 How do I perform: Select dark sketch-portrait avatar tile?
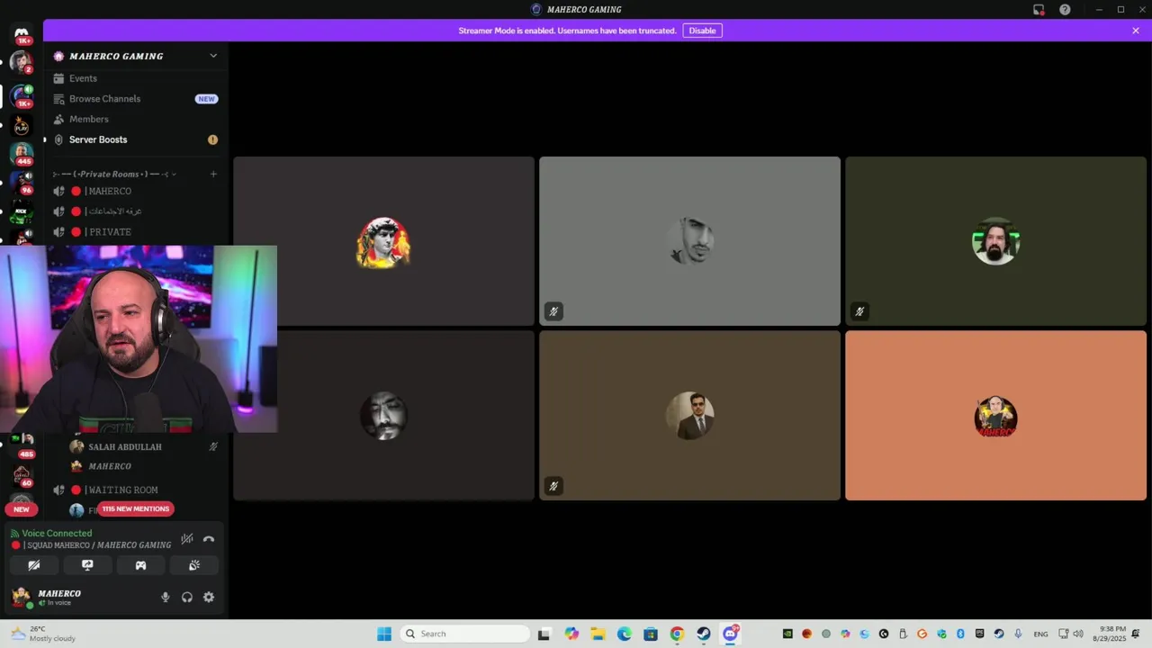tap(383, 416)
